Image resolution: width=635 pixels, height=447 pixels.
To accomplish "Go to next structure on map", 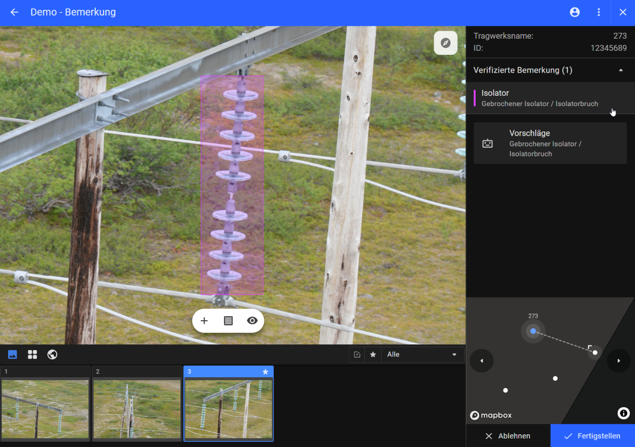I will click(x=618, y=361).
